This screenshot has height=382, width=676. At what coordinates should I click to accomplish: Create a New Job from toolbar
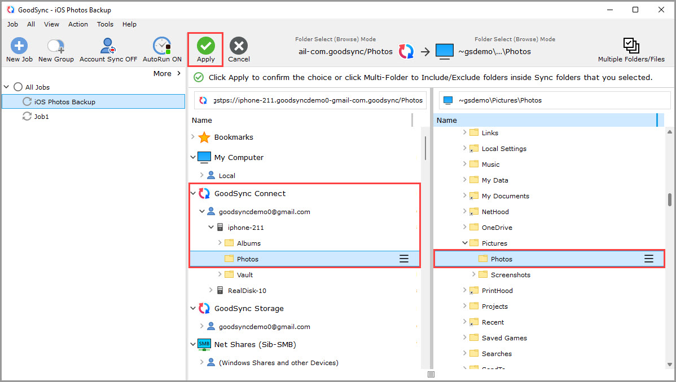pos(19,46)
